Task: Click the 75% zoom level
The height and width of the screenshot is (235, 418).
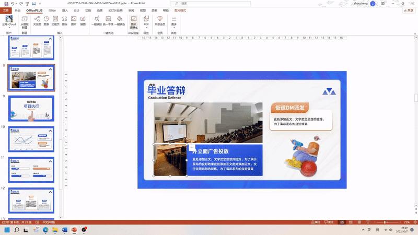Action: point(407,222)
